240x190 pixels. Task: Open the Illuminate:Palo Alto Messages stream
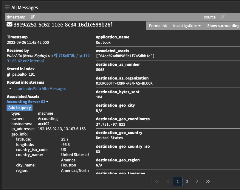[40, 89]
